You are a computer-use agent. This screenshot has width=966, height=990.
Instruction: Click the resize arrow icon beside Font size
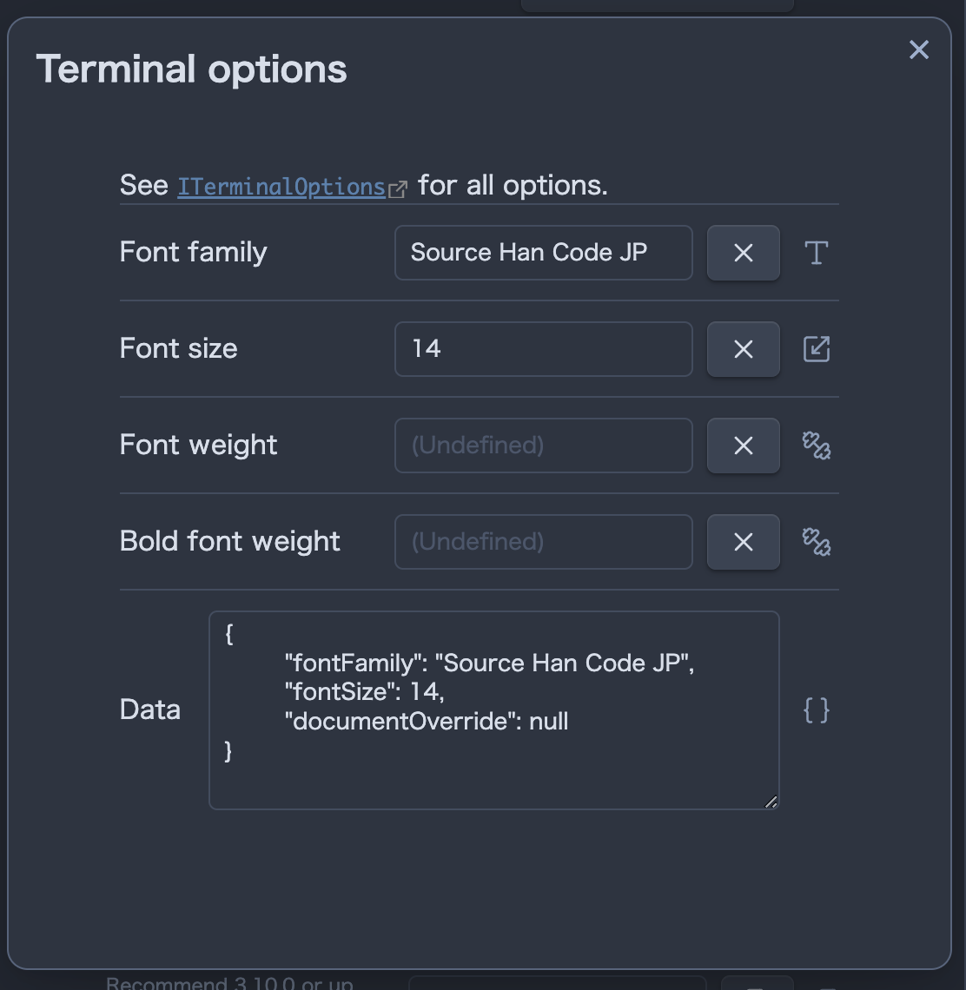pyautogui.click(x=817, y=349)
